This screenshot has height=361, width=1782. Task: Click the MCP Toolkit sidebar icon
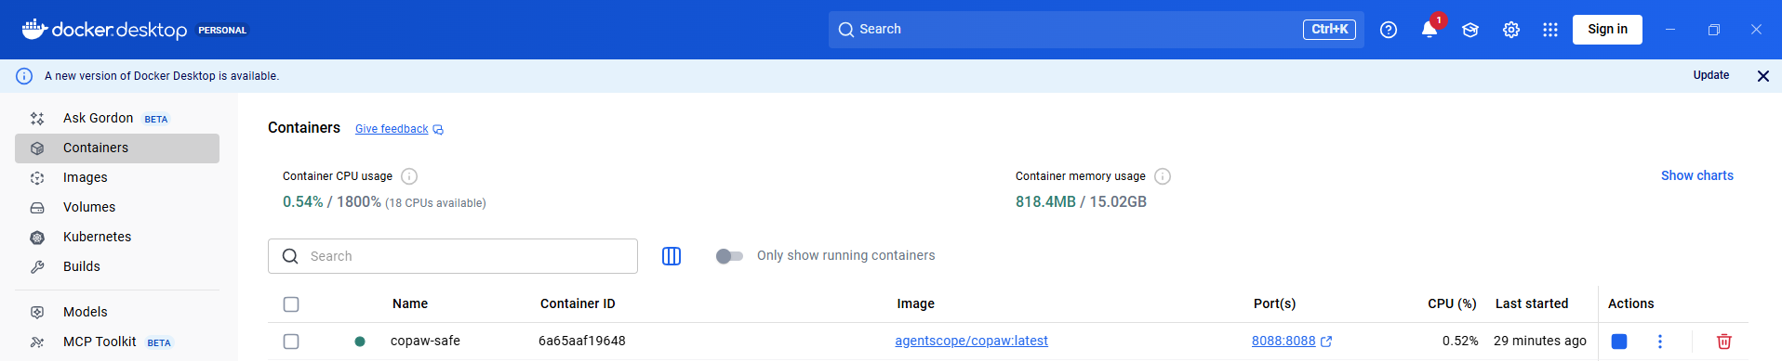pos(37,342)
